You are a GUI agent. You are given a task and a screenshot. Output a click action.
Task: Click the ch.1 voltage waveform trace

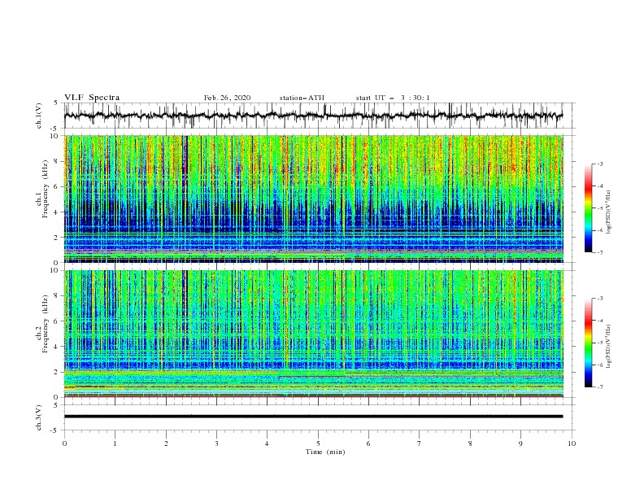pos(313,116)
